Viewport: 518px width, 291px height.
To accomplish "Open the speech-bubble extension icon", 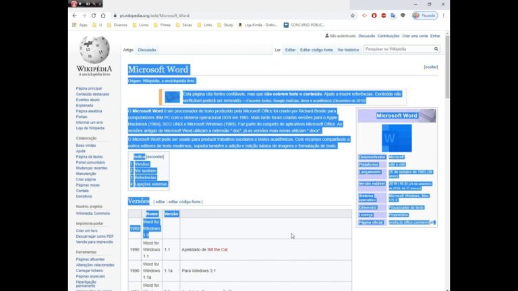I will (x=403, y=15).
